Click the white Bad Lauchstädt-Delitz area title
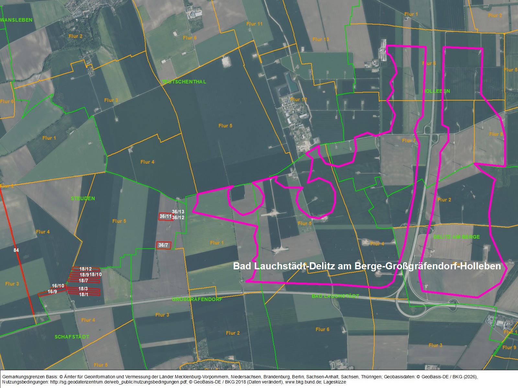 (367, 266)
